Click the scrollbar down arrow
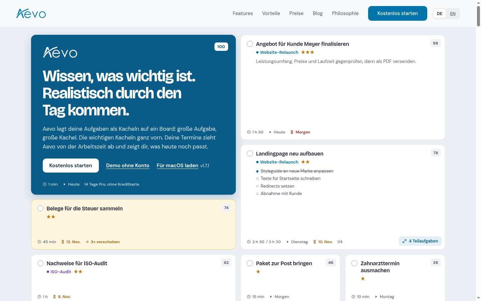The height and width of the screenshot is (301, 481). point(478,298)
